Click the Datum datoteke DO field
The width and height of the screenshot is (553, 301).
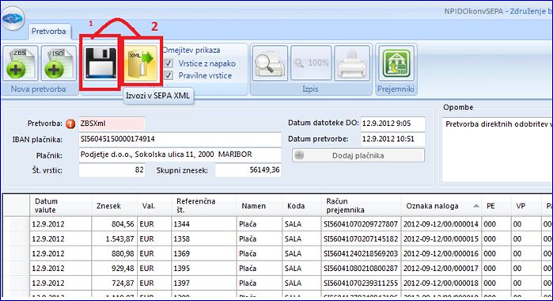pyautogui.click(x=393, y=124)
